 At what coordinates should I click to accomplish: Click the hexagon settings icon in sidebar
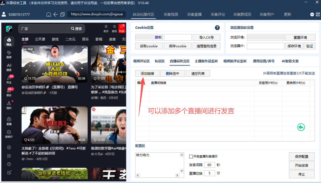(x=9, y=147)
